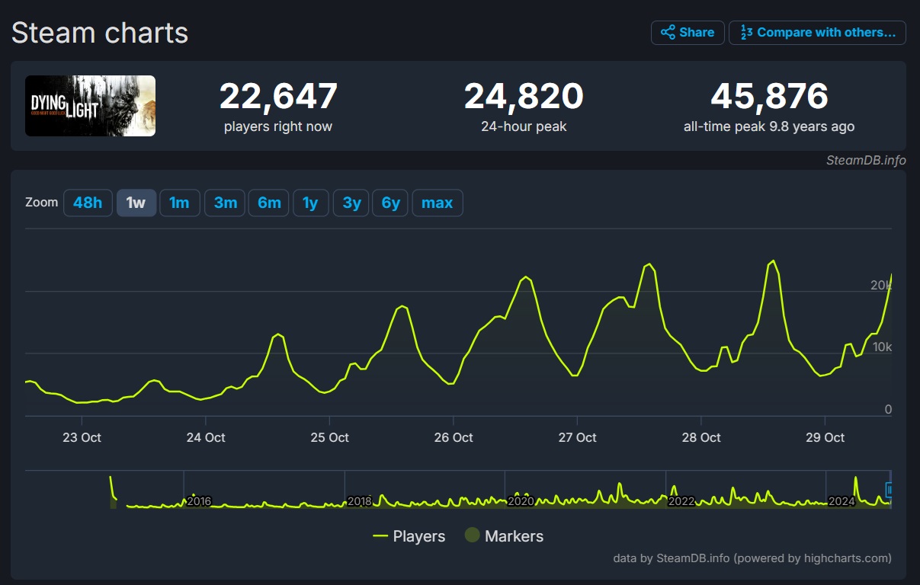Click the share icon in Share button
Screen dimensions: 920x585
668,33
